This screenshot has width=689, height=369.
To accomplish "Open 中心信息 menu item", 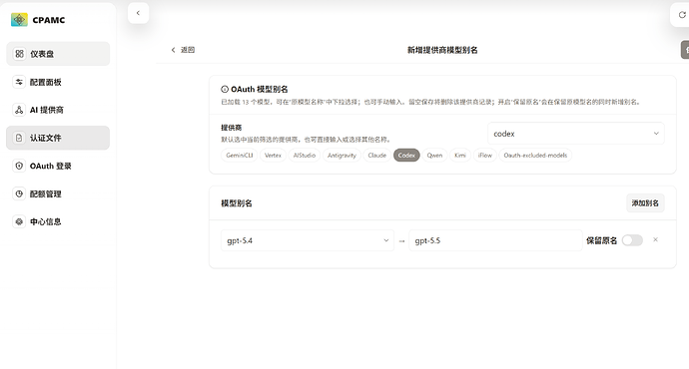I will click(58, 221).
